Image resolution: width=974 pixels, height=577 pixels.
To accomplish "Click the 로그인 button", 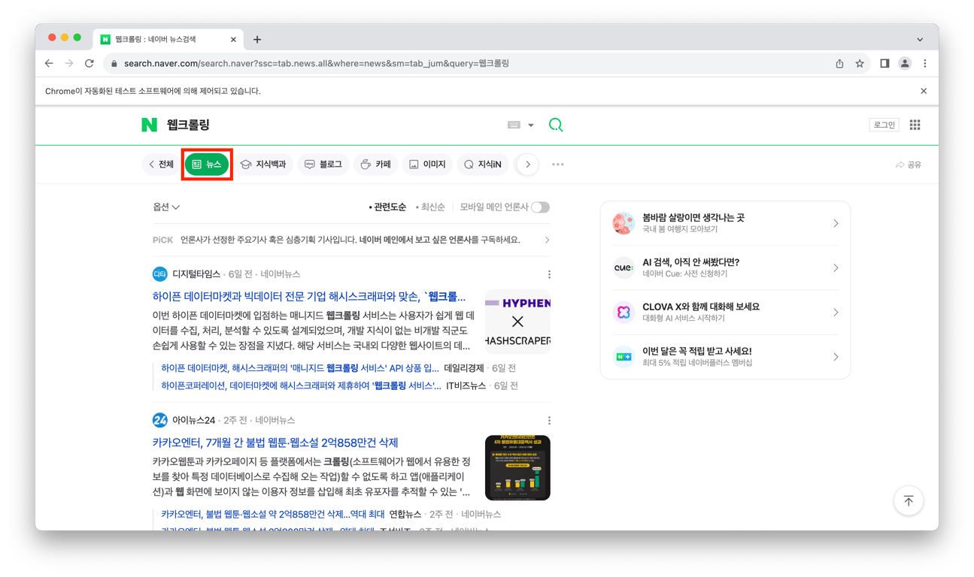I will click(884, 125).
